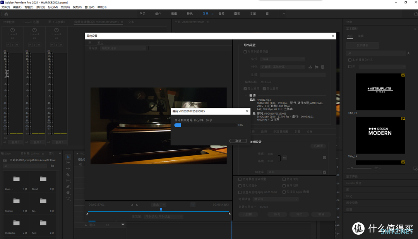Click the width-height link icon
This screenshot has height=239, width=418.
(285, 158)
